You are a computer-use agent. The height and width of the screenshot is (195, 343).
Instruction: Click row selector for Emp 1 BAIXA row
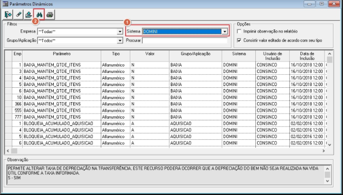tap(9, 65)
